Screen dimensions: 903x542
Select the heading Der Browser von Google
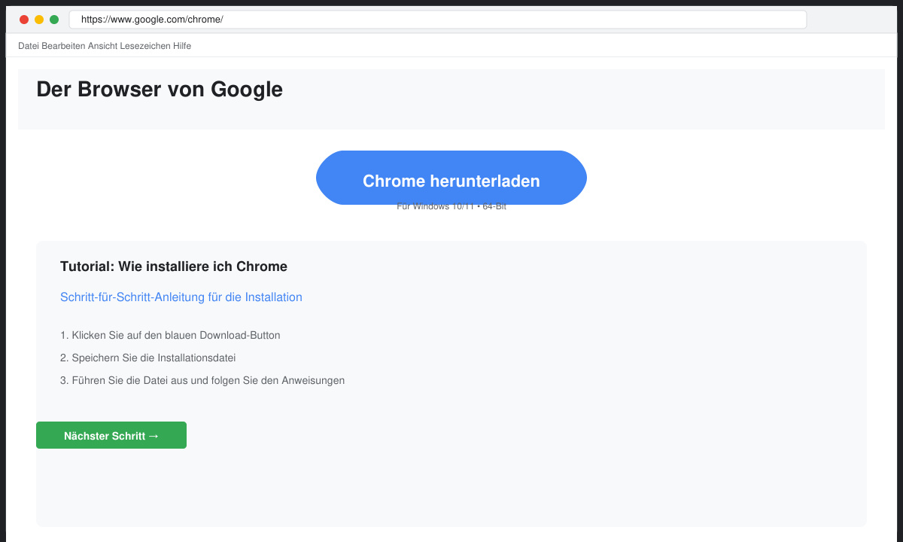pos(160,90)
